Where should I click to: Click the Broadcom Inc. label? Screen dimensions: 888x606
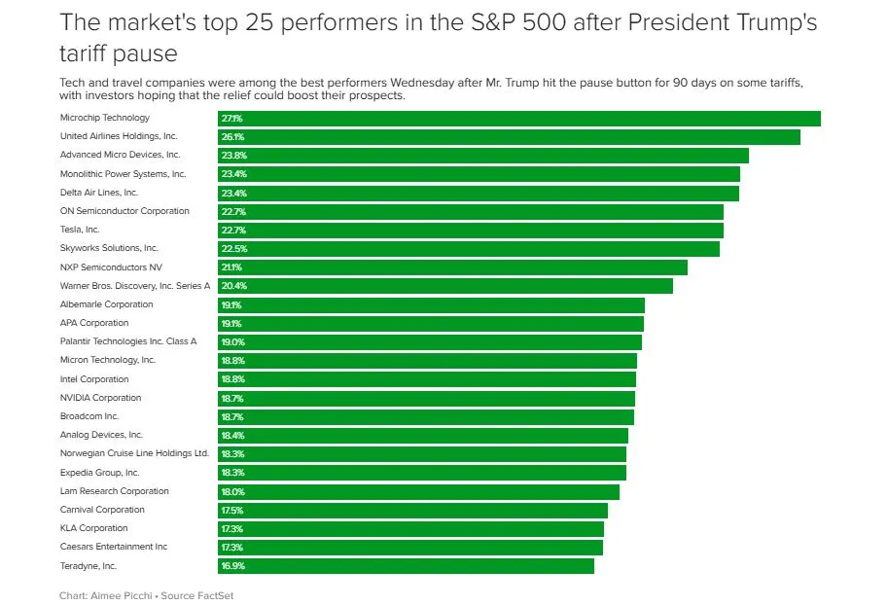89,416
